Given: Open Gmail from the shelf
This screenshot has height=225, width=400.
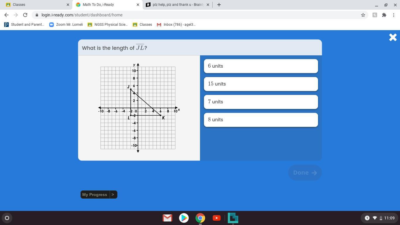Looking at the screenshot, I should (167, 218).
